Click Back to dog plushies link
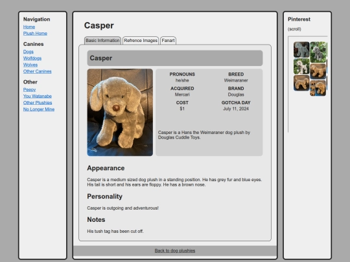The image size is (350, 262). pyautogui.click(x=175, y=250)
